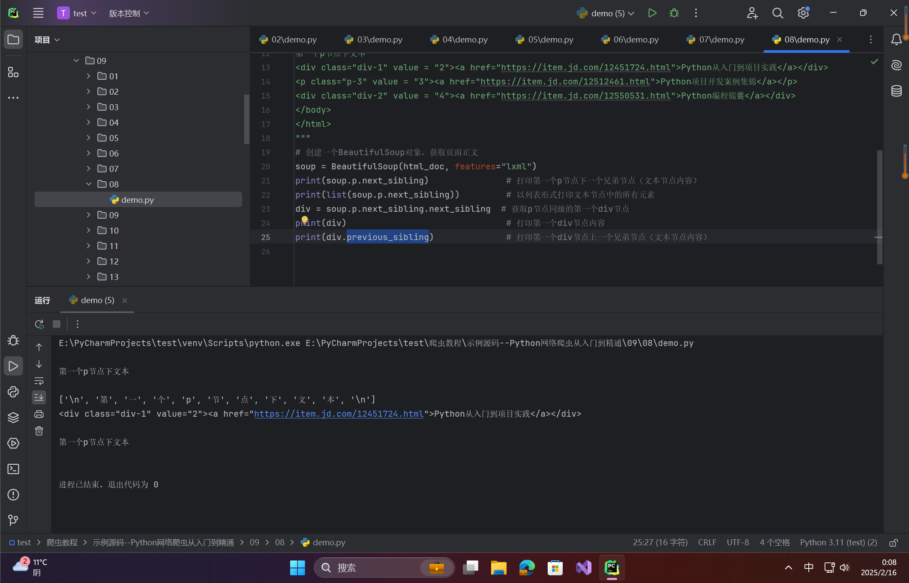This screenshot has width=909, height=583.
Task: Open the AI Assistant spiral icon
Action: click(896, 65)
